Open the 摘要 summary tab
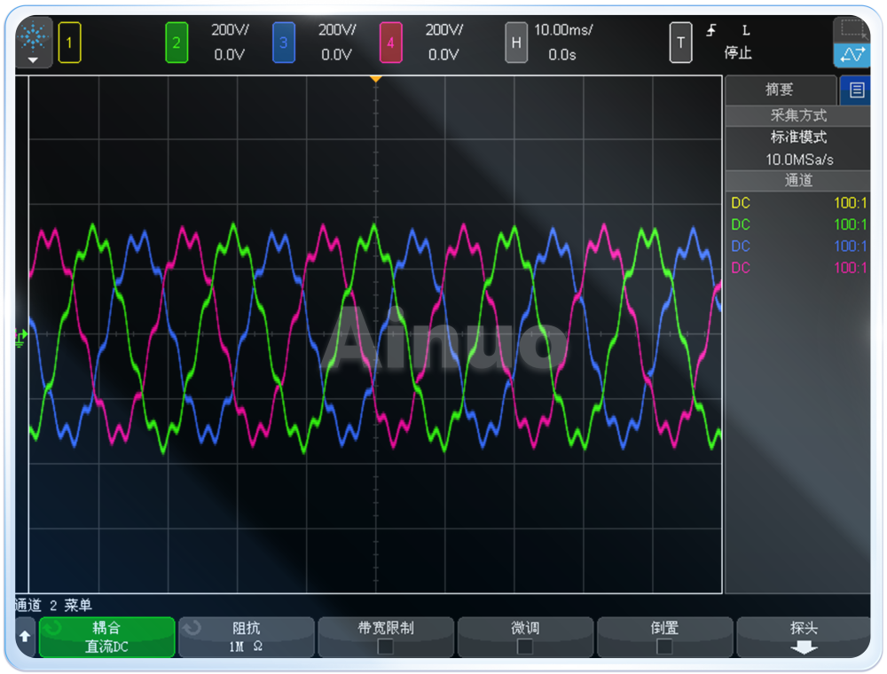The image size is (887, 674). tap(780, 90)
